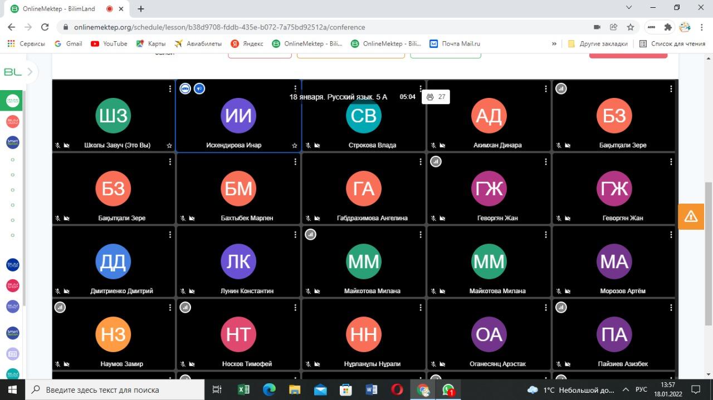Screen dimensions: 713x400
Task: Open the Почта Mail.ru bookmark
Action: click(x=455, y=43)
